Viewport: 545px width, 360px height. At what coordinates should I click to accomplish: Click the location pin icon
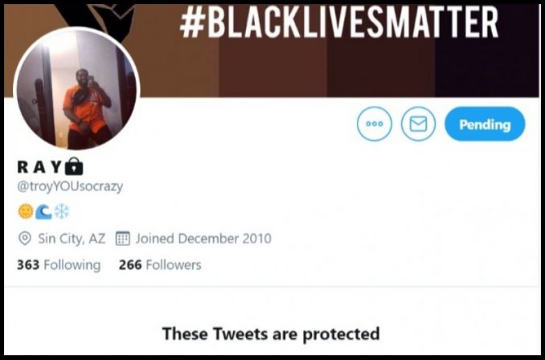pyautogui.click(x=24, y=239)
